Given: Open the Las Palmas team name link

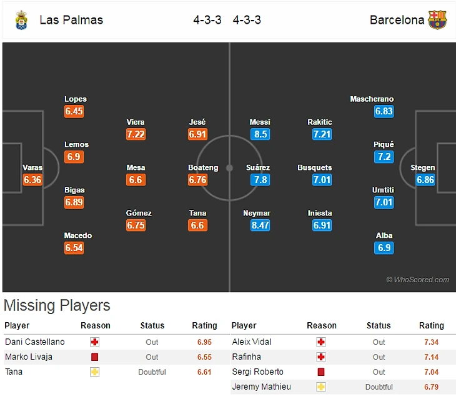Looking at the screenshot, I should [x=71, y=20].
